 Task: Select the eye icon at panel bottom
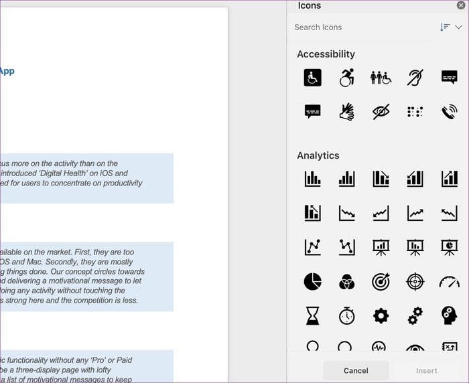pyautogui.click(x=415, y=348)
